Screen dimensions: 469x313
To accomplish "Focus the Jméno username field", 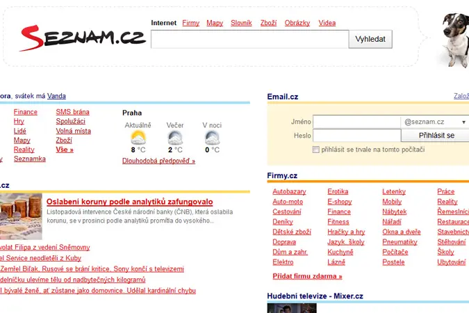I will (356, 122).
